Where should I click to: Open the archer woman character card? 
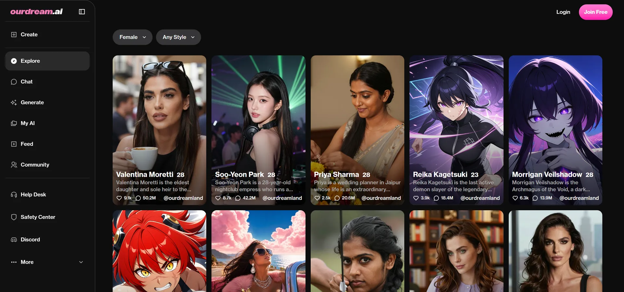(x=357, y=251)
